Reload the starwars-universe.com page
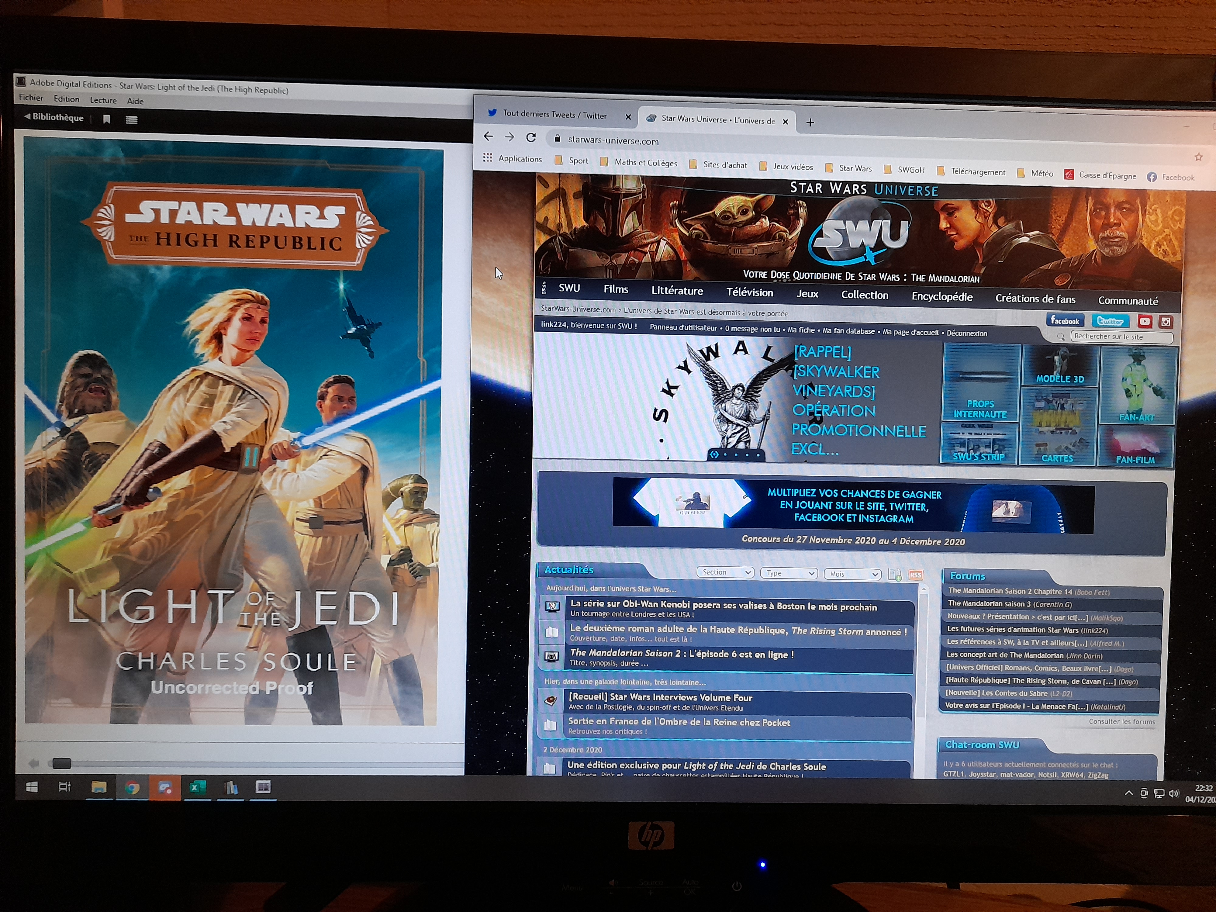Screen dimensions: 1216x912 (x=531, y=137)
